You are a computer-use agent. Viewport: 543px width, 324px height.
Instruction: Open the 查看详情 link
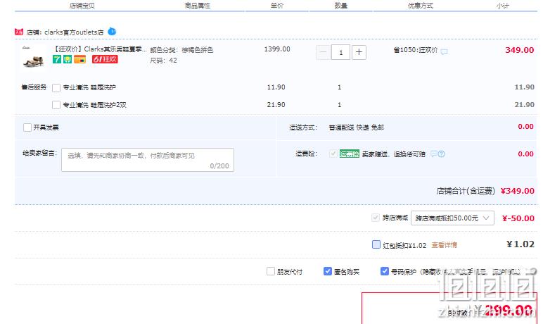click(x=444, y=245)
